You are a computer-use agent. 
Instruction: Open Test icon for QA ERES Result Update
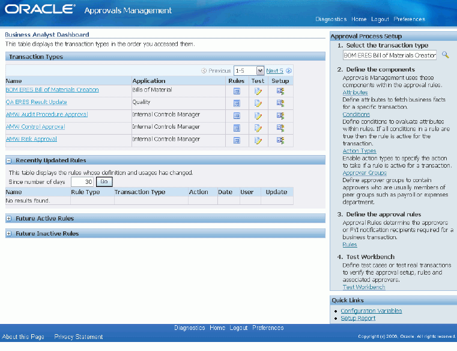click(x=258, y=103)
